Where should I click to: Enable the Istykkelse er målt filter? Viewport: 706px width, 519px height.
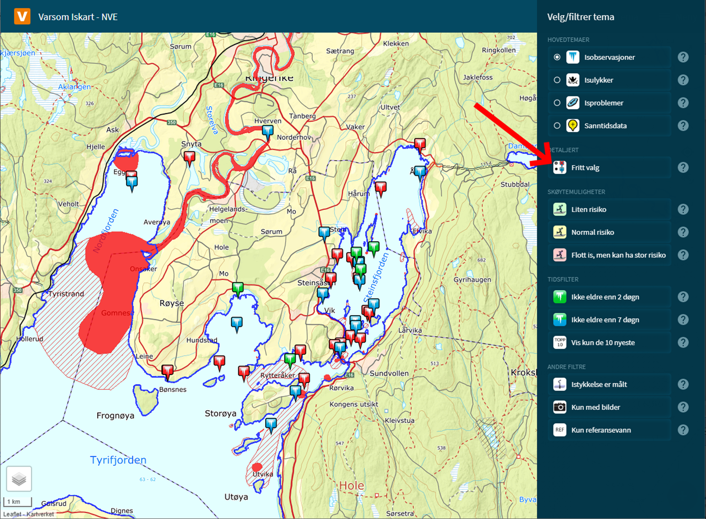pos(560,385)
